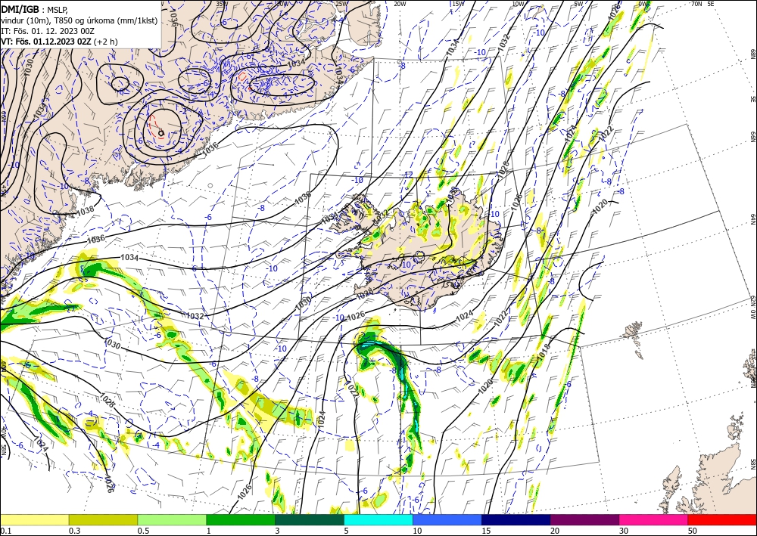Screen dimensions: 757x536
Task: Click the "VT: Fös. 01.12.2023 02Z (+2 h)" line
Action: [59, 41]
